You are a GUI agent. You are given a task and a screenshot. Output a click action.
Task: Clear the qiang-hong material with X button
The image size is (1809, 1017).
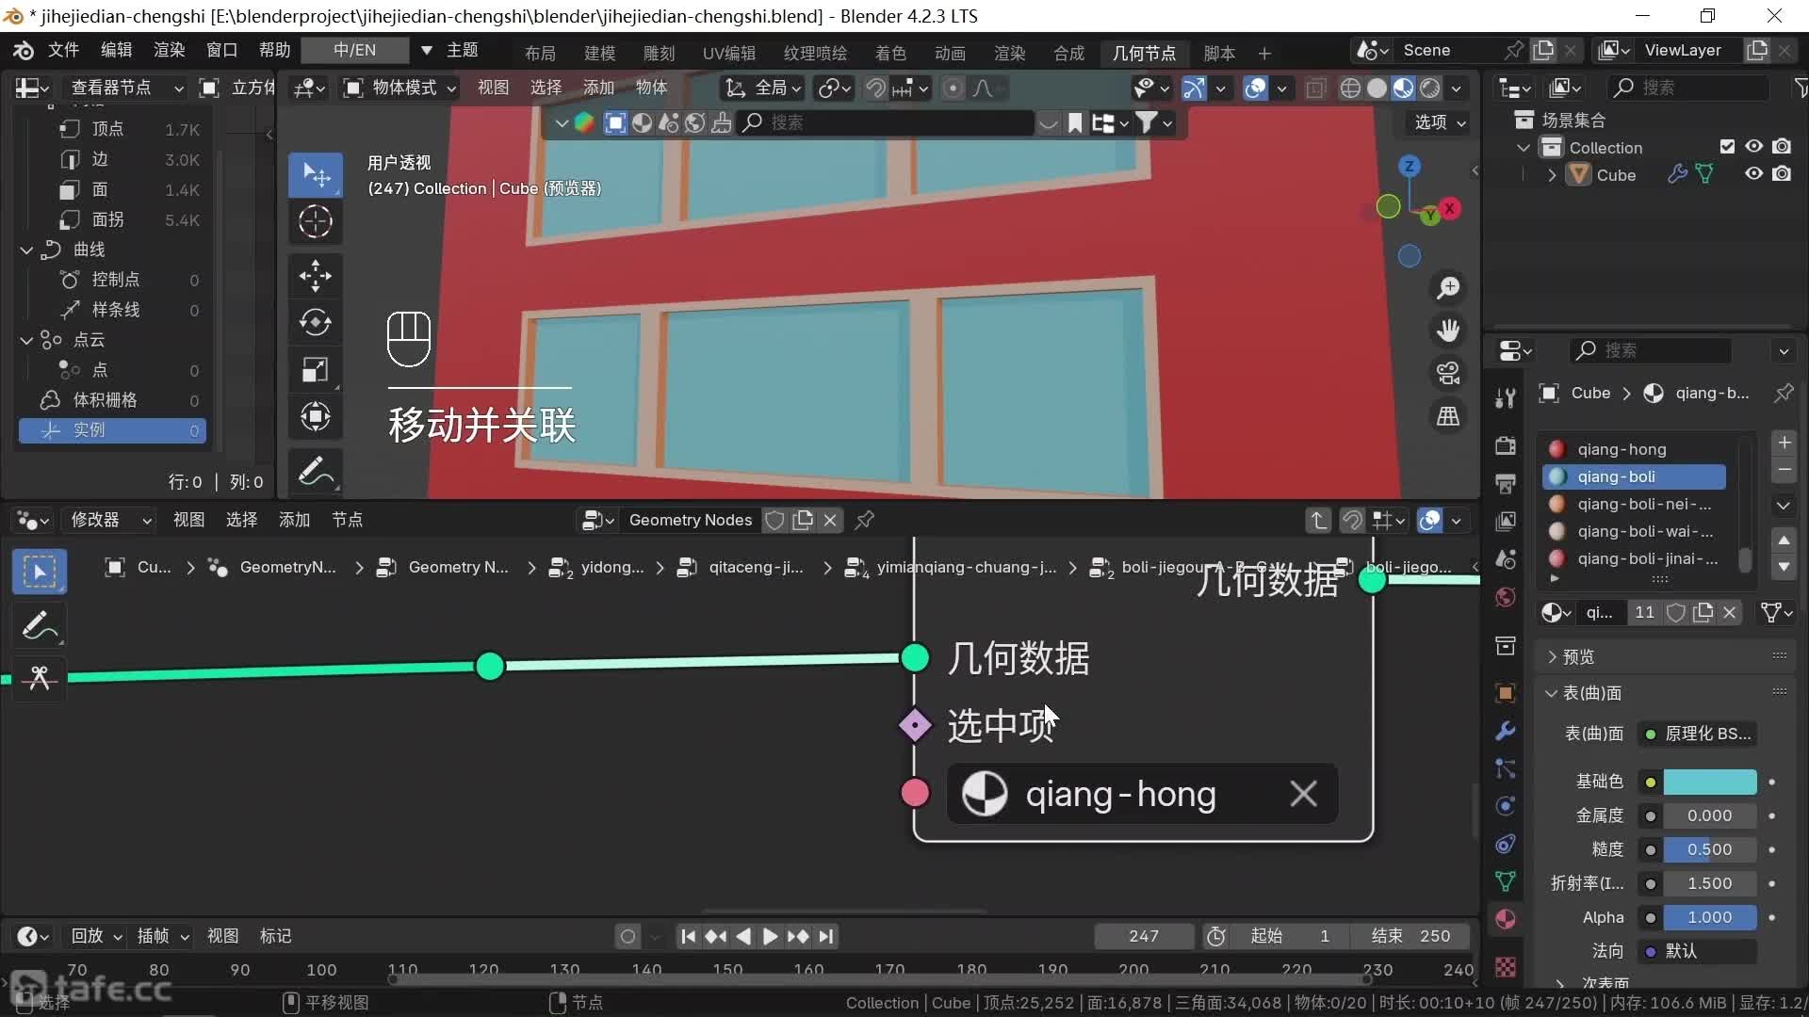tap(1303, 794)
